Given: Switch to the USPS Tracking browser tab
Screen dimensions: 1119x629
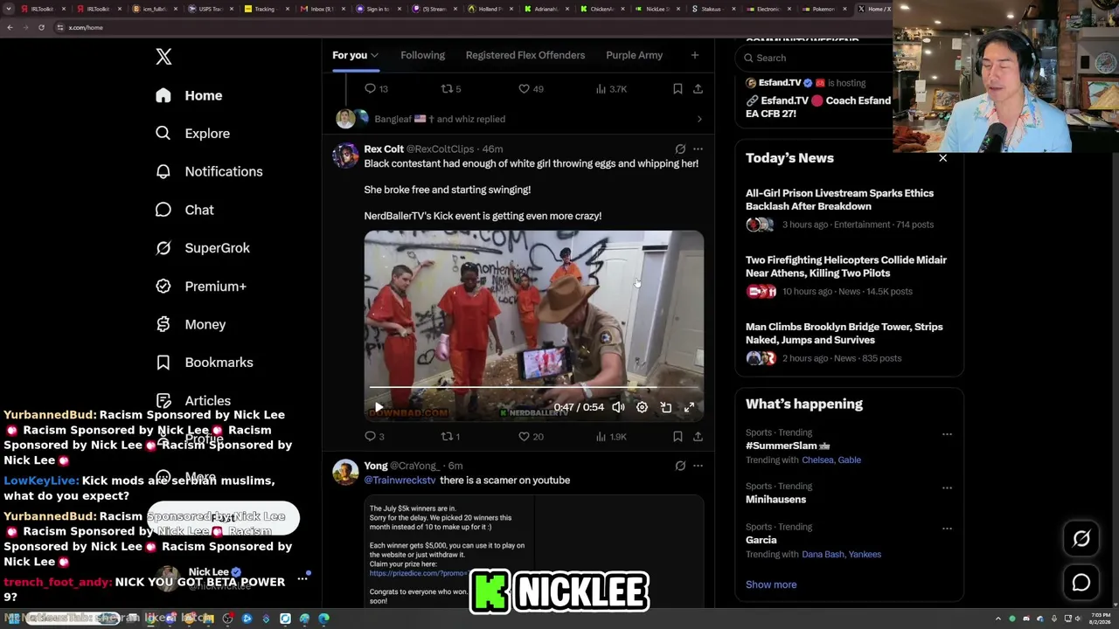Looking at the screenshot, I should [210, 9].
